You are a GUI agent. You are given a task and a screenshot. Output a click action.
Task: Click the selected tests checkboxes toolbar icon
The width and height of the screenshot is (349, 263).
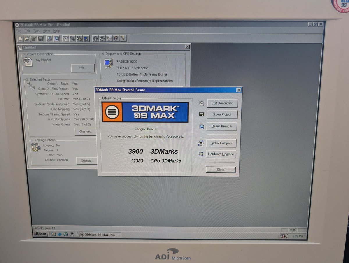point(72,38)
